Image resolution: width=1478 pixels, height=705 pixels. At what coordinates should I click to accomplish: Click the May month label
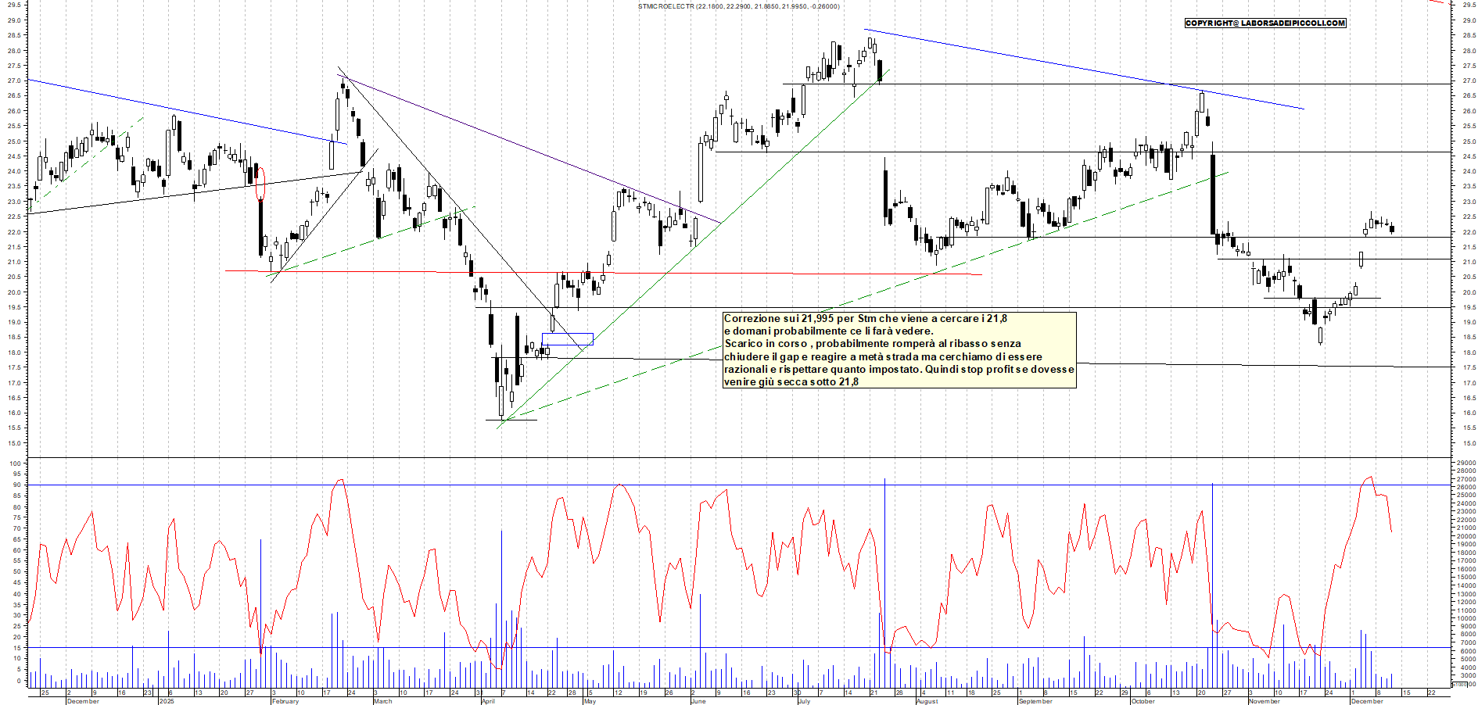click(590, 701)
